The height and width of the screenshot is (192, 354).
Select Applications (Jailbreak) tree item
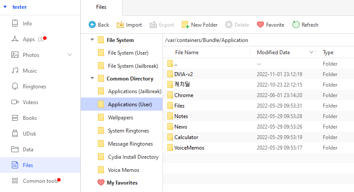134,91
